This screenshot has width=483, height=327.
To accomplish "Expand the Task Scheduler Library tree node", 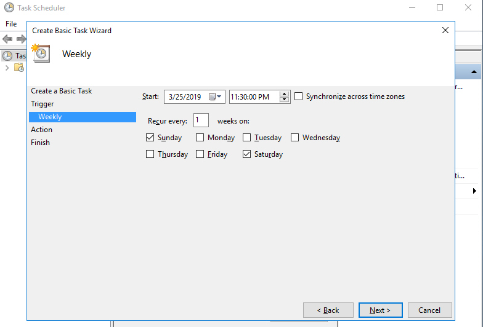I will click(x=7, y=68).
